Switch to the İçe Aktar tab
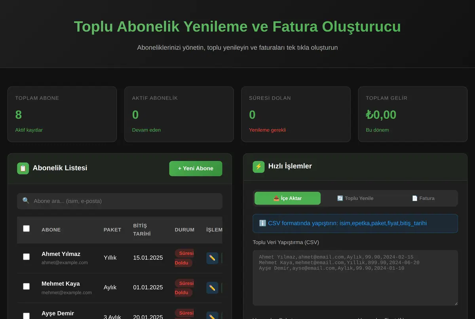 tap(287, 198)
